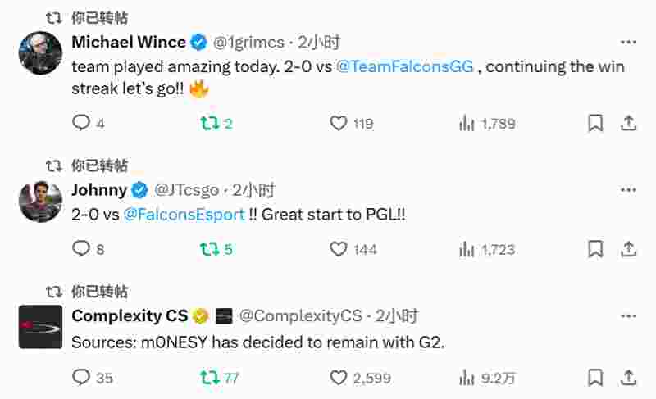Bookmark Johnny's tweet
The height and width of the screenshot is (399, 656).
(595, 249)
